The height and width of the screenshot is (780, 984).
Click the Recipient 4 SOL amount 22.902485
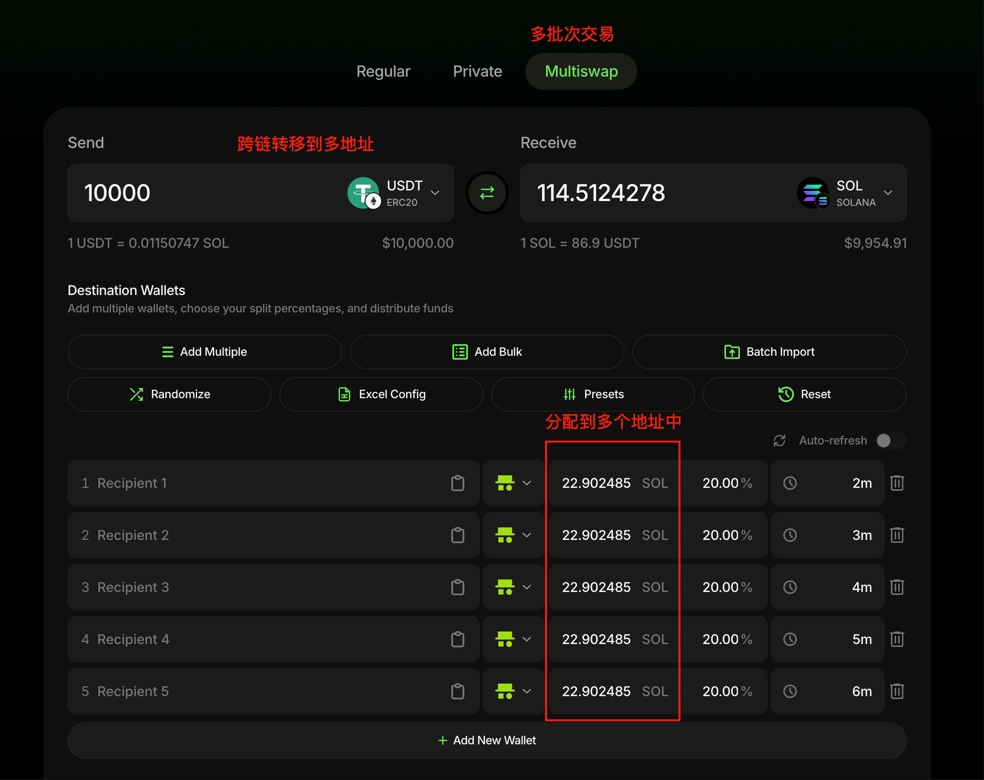pyautogui.click(x=596, y=639)
